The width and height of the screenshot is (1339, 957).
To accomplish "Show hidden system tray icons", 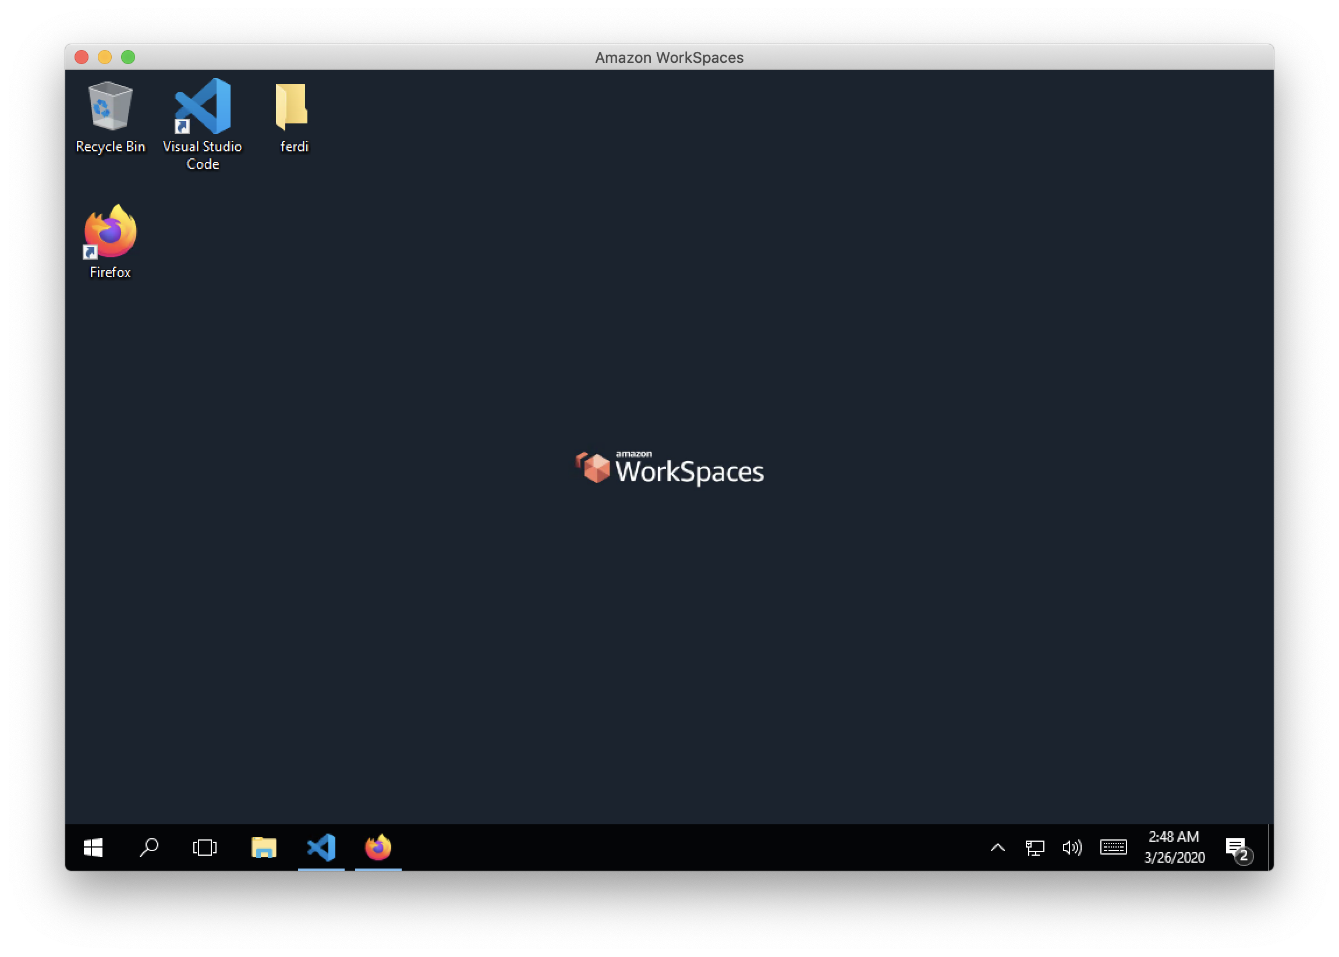I will click(x=997, y=848).
